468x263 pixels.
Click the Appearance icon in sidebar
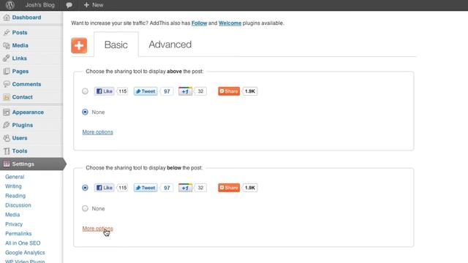tap(7, 112)
